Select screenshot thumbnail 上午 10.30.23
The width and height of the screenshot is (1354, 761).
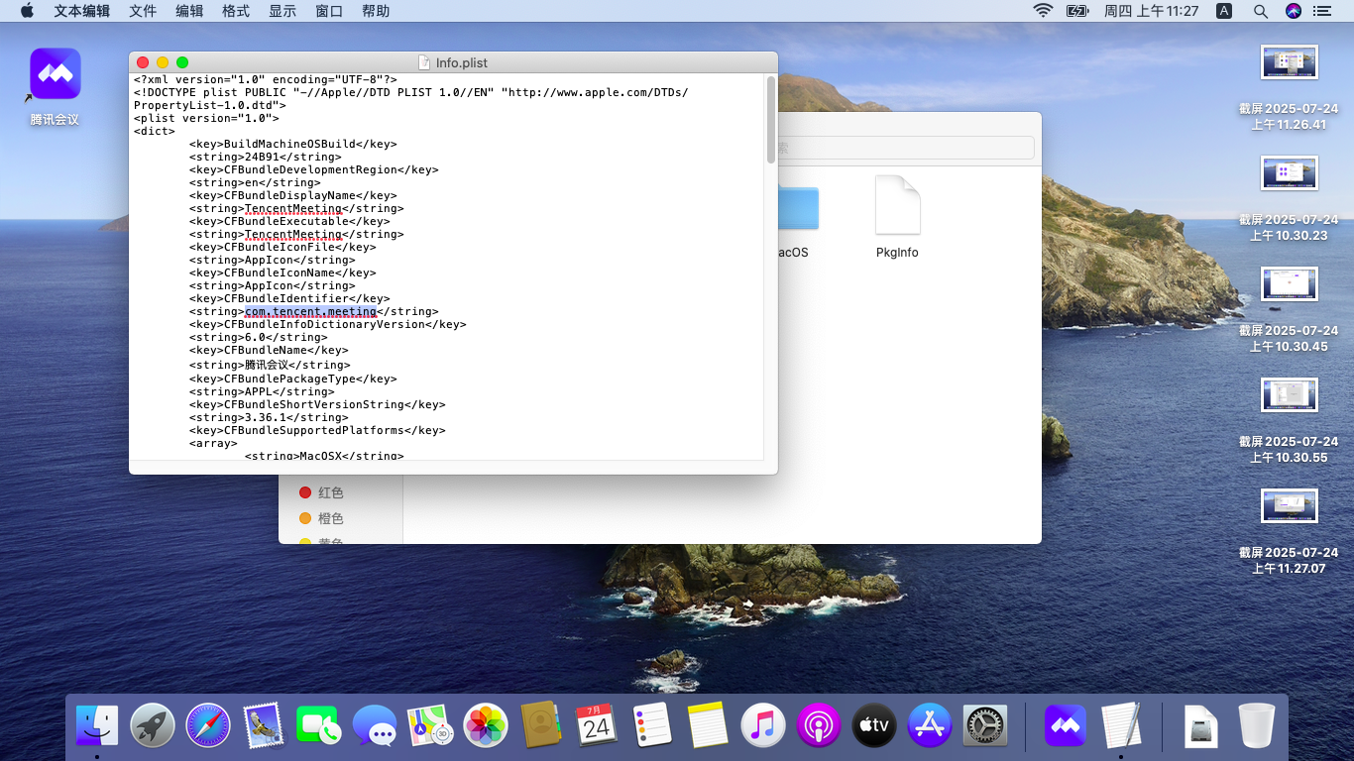(1289, 172)
